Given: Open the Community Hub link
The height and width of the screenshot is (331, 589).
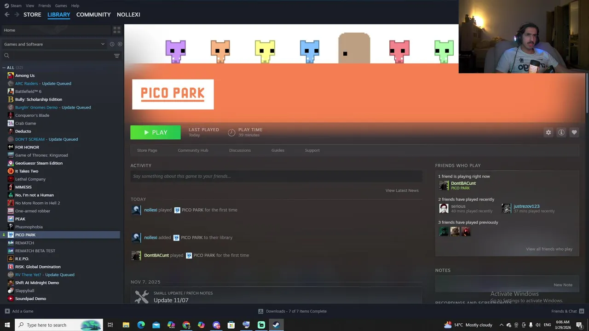Looking at the screenshot, I should tap(193, 150).
